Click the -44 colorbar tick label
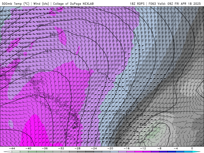 [12, 148]
